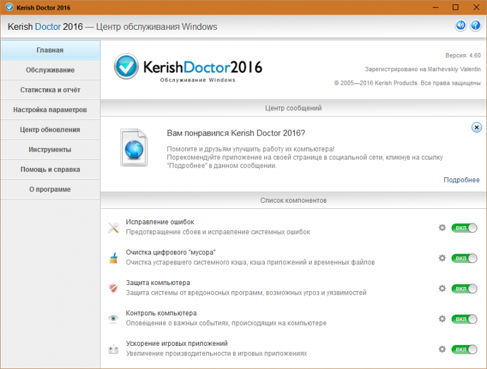Disable the Очистка цифрового мусора switch
This screenshot has height=369, width=487.
coord(464,258)
